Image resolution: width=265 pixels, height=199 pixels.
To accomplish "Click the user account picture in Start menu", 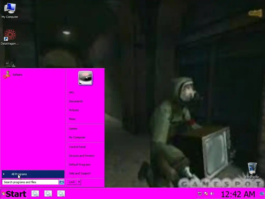I will [x=85, y=78].
